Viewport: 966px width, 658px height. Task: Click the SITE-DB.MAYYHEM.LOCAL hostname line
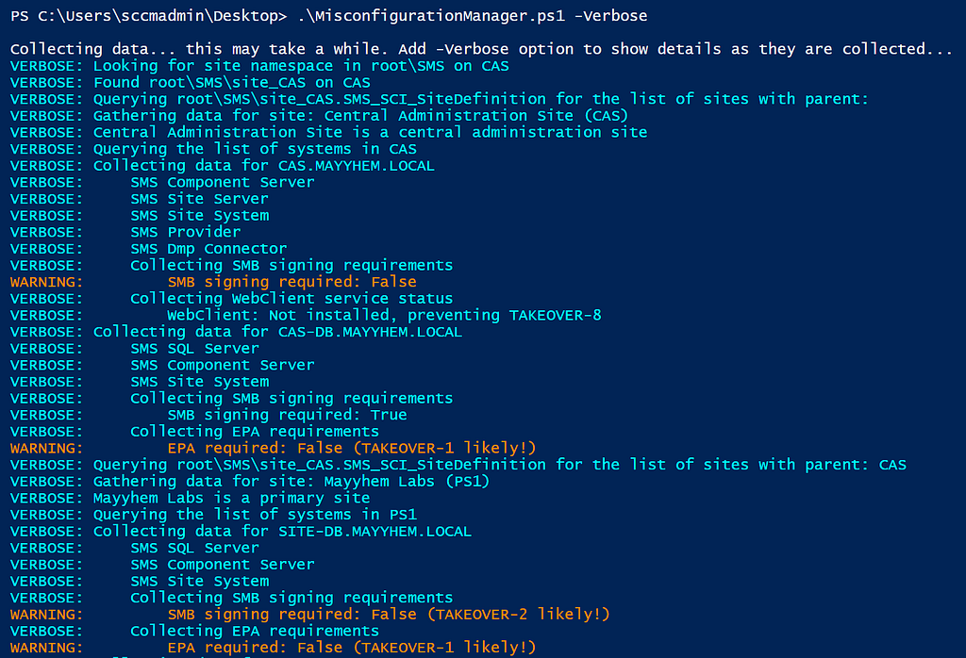coord(282,532)
